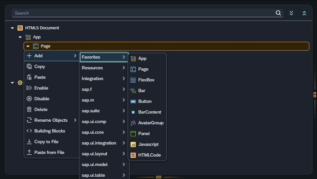Click the Copy to File download icon
317x179 pixels.
coord(29,142)
